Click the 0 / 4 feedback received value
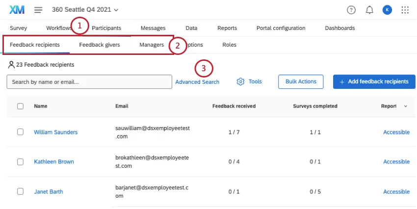Screen dimensions: 417x209 tap(234, 162)
